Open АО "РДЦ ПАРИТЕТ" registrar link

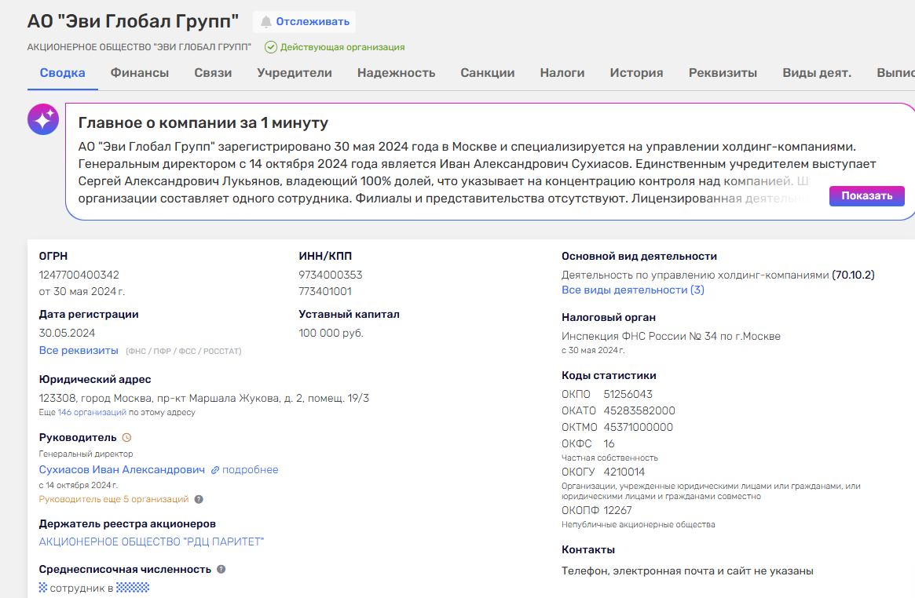tap(152, 541)
